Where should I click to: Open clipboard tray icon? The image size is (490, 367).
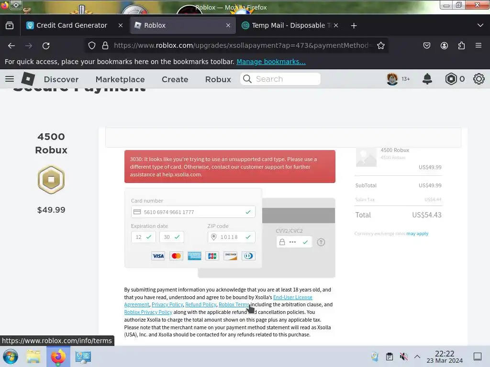point(390,356)
